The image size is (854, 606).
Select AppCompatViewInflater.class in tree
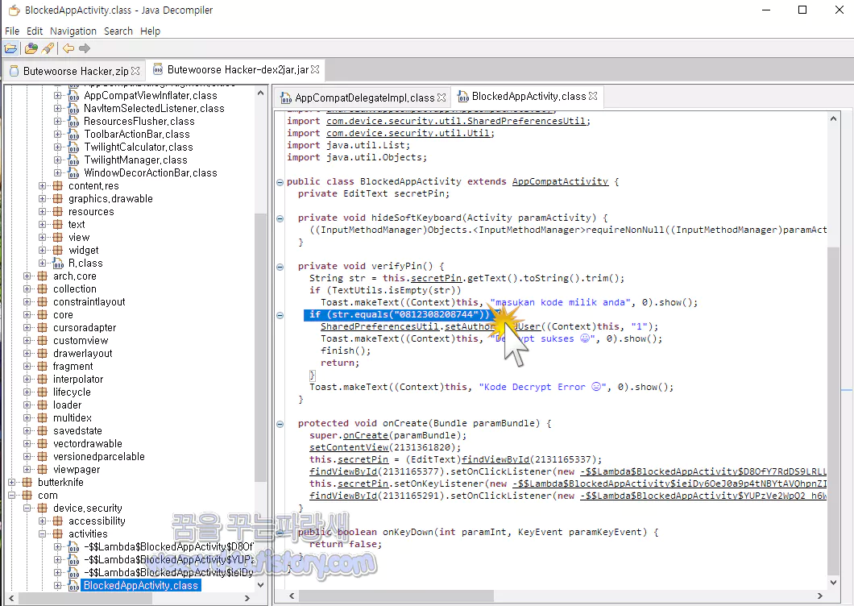[x=151, y=95]
